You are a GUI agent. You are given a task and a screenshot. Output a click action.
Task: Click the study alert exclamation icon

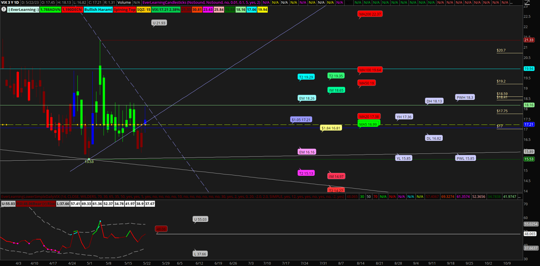click(x=3, y=9)
